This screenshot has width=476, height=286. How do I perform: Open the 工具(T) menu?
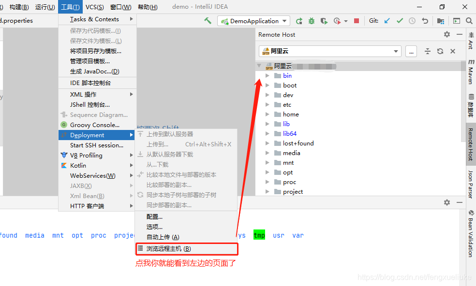(70, 7)
